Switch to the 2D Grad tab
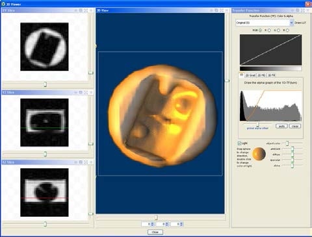This screenshot has width=312, height=237. [250, 75]
